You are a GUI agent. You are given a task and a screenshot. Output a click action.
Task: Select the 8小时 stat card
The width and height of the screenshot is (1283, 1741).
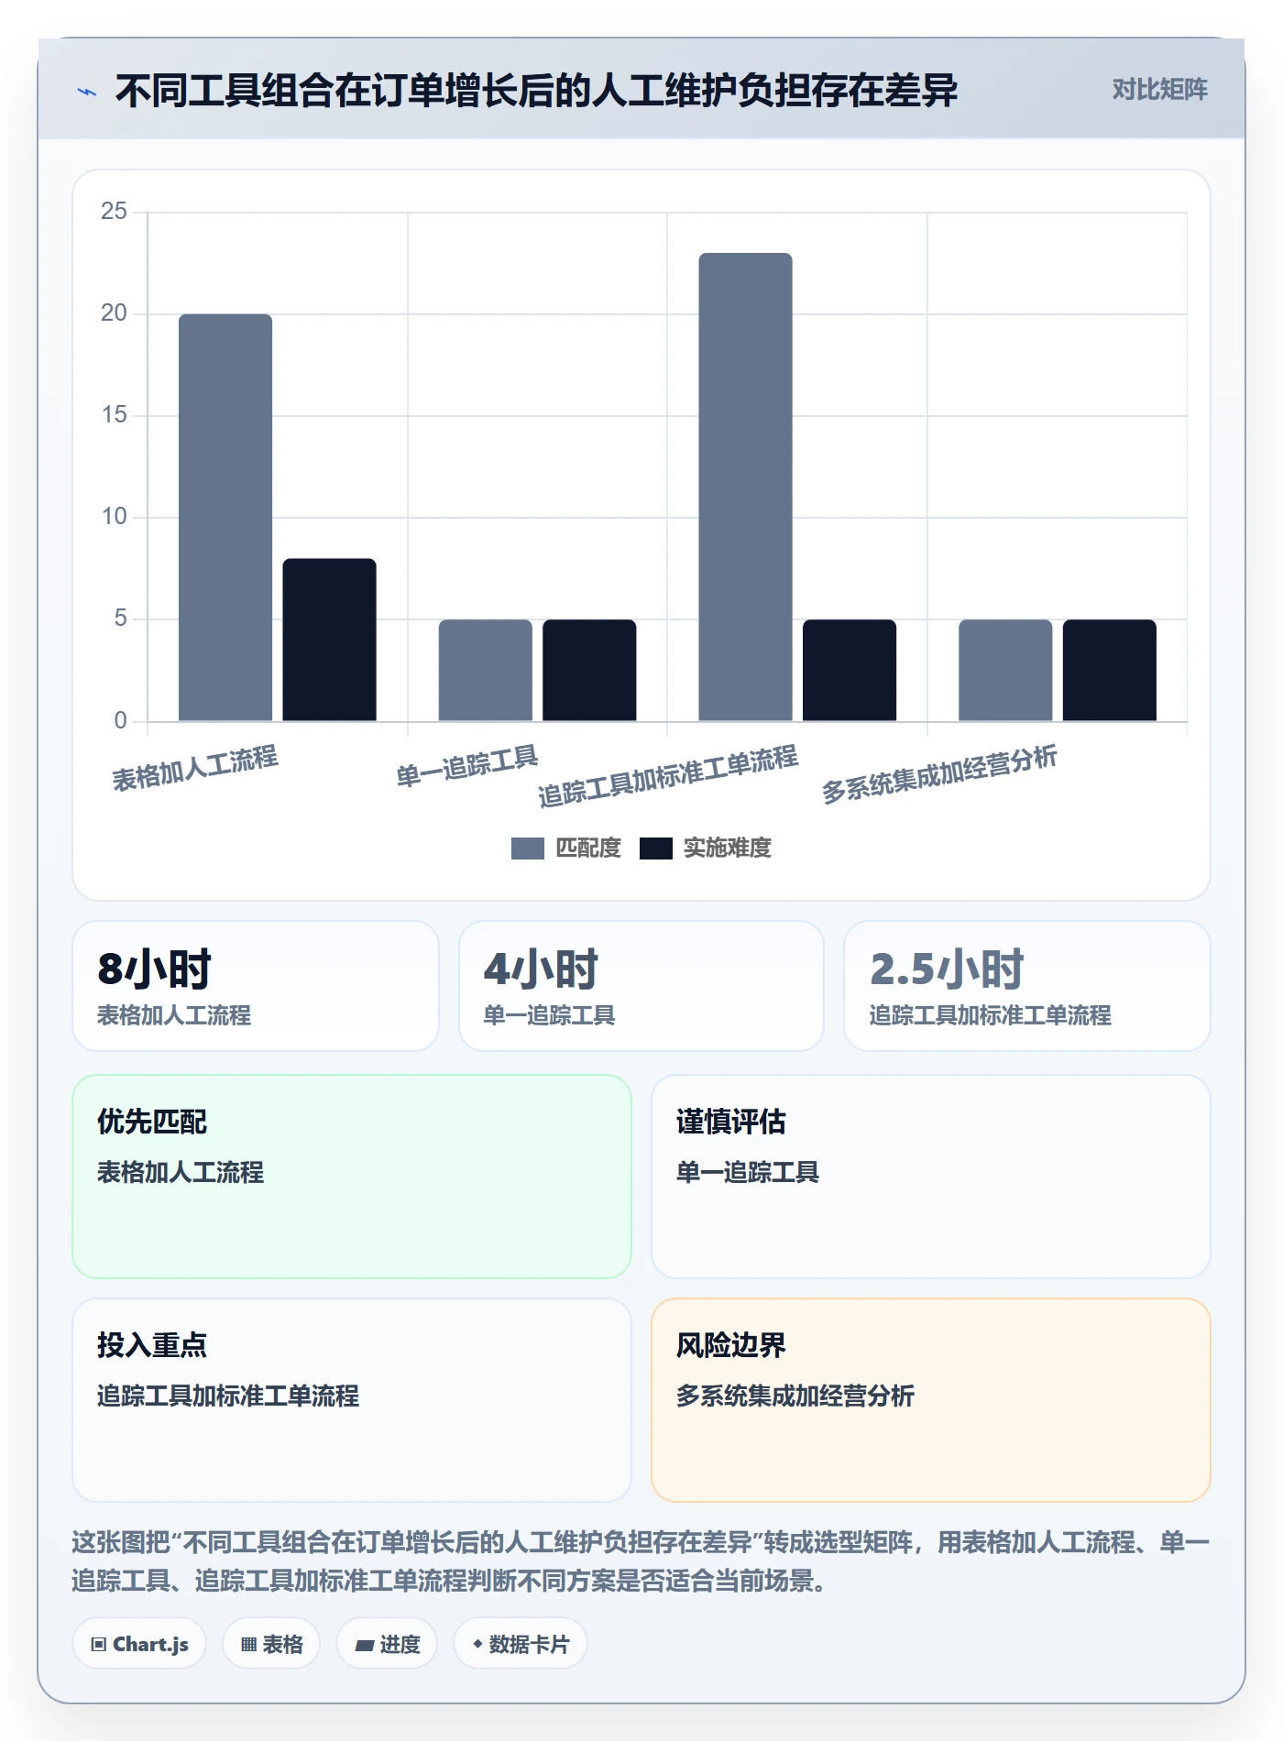pos(256,986)
